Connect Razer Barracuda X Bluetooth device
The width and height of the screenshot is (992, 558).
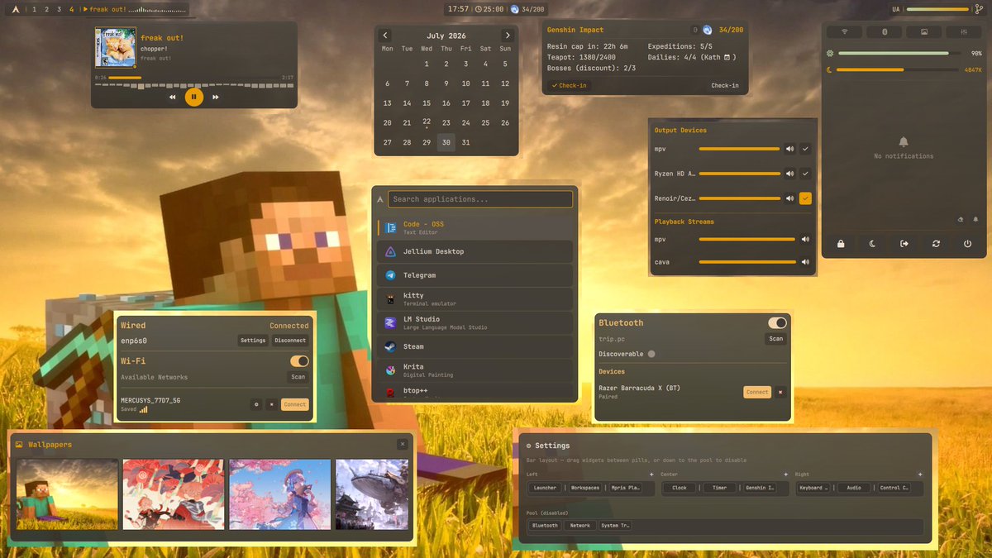point(757,392)
